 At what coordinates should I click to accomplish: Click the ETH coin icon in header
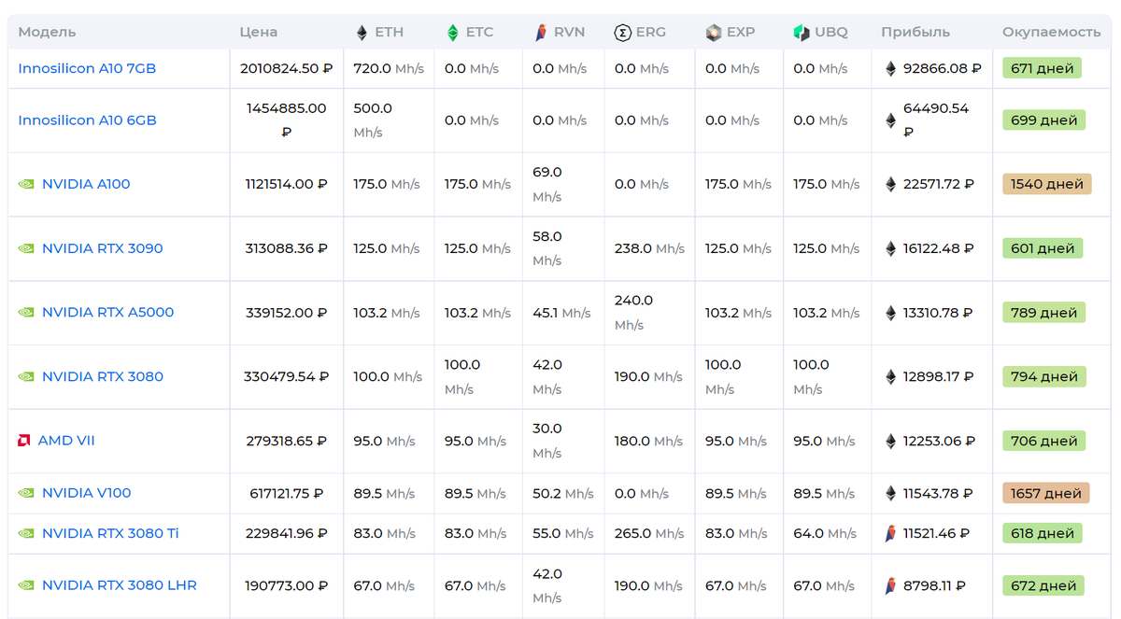point(362,33)
